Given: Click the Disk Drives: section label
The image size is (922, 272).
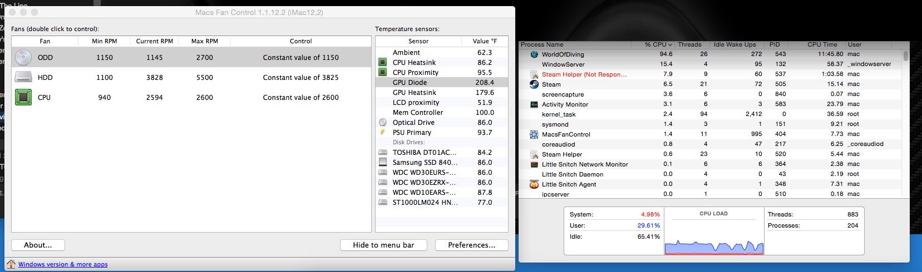Looking at the screenshot, I should click(408, 143).
